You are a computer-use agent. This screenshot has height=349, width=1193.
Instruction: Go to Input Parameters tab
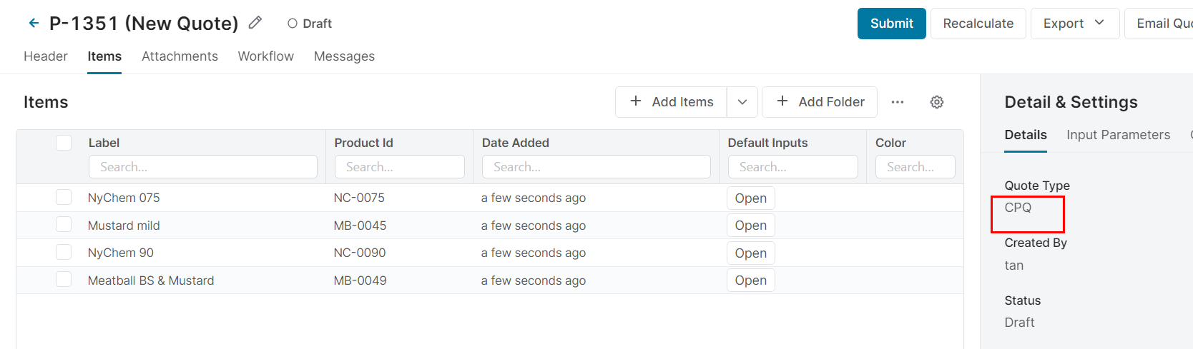point(1118,135)
